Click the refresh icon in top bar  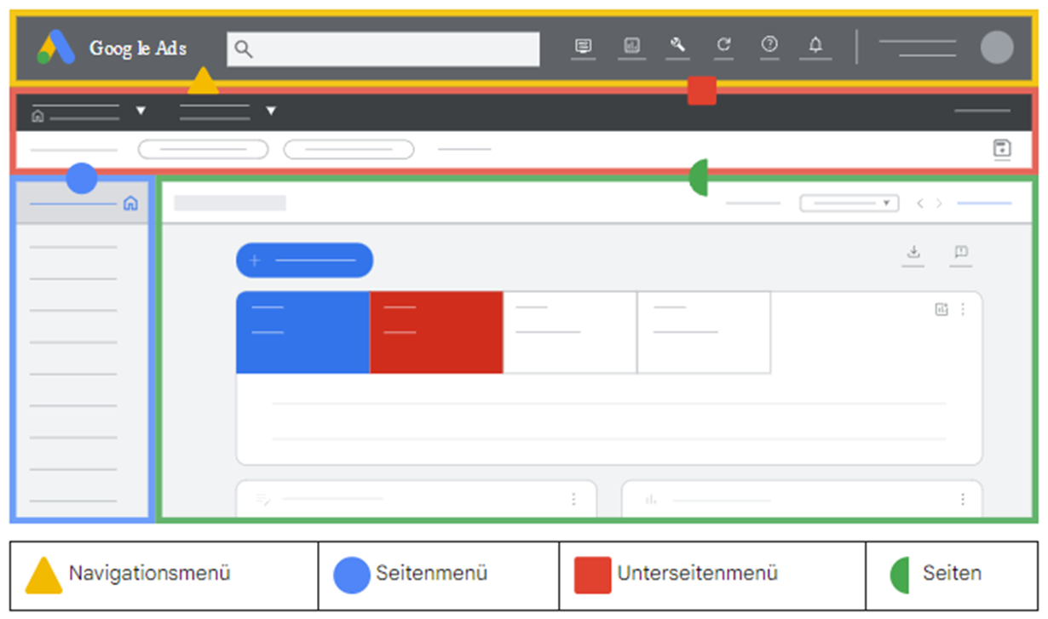coord(723,46)
